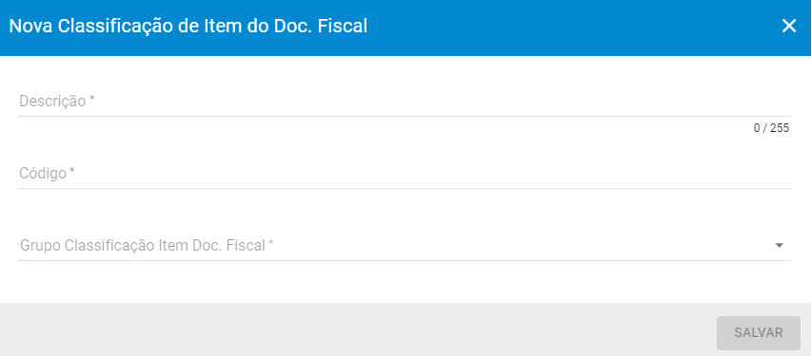This screenshot has width=811, height=356.
Task: Expand the group classification combo box
Action: (x=405, y=246)
